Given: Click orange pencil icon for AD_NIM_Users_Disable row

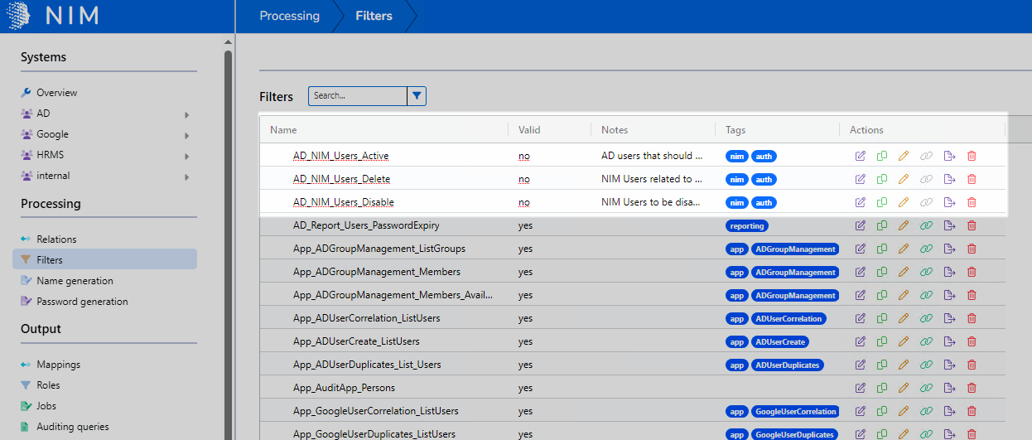Looking at the screenshot, I should pos(904,202).
